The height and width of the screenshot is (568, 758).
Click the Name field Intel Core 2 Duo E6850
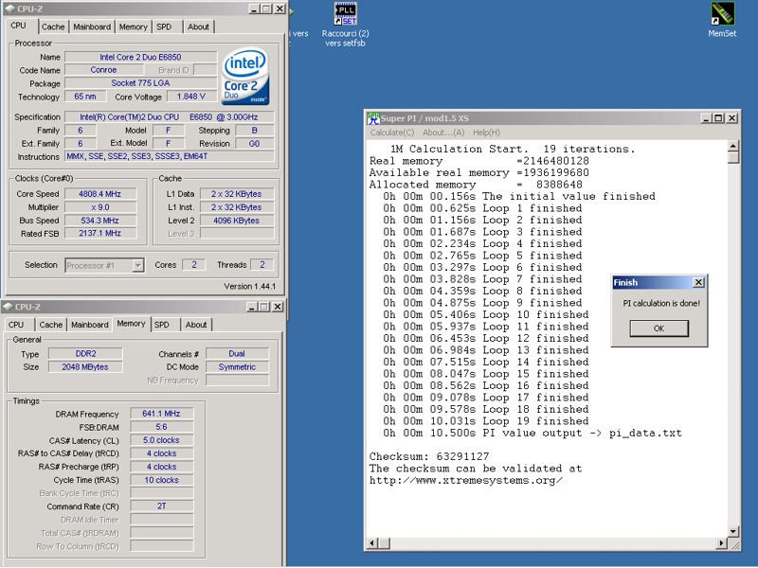tap(140, 57)
